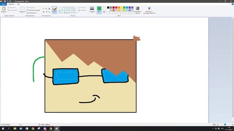Select the Eraser tool
The width and height of the screenshot is (234, 131).
tap(44, 12)
